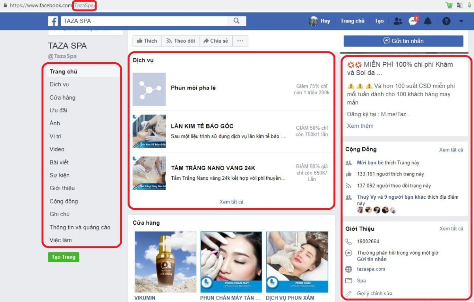Click in the TAZA SPA search field

(144, 21)
